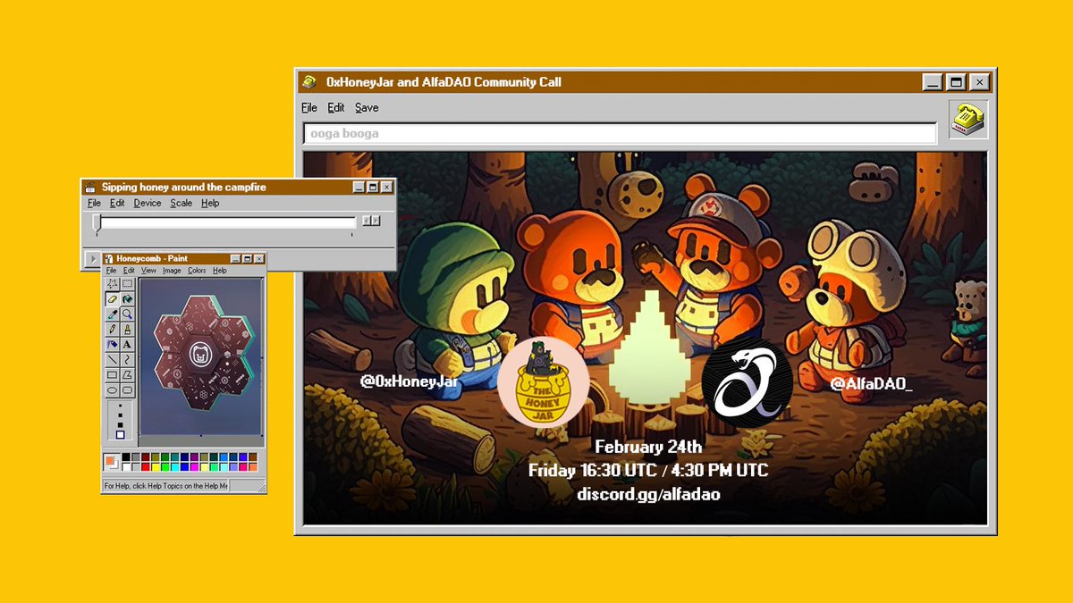Open the Scale menu in media player

[x=182, y=203]
